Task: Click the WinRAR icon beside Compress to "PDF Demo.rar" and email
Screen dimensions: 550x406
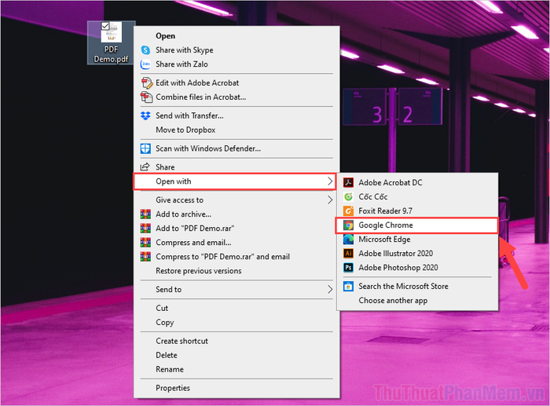Action: (x=145, y=257)
